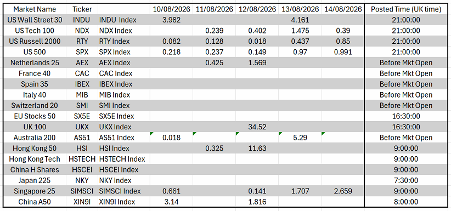Select the value 0.237

point(215,52)
